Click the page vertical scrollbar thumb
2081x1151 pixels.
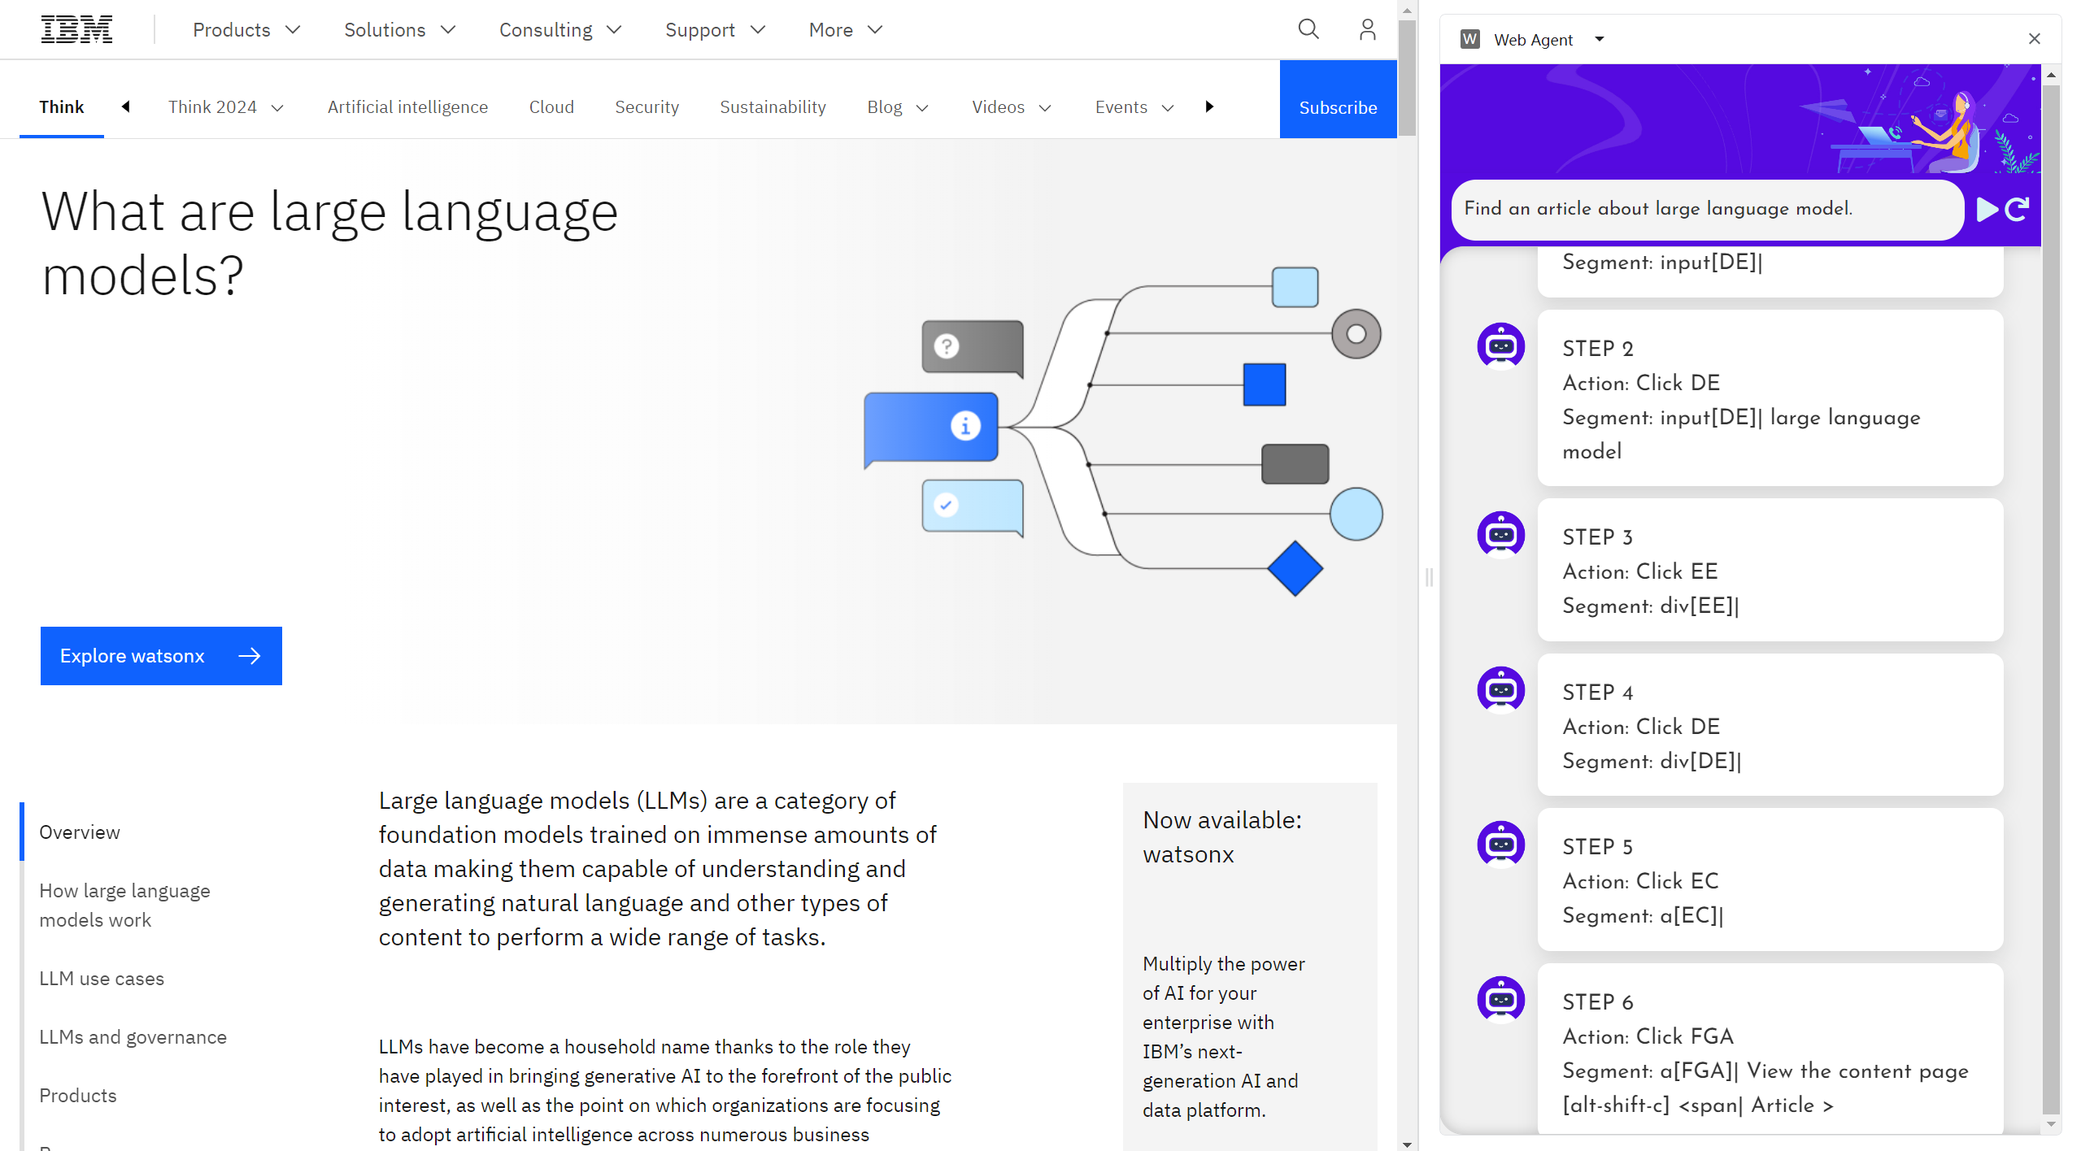(x=1407, y=78)
